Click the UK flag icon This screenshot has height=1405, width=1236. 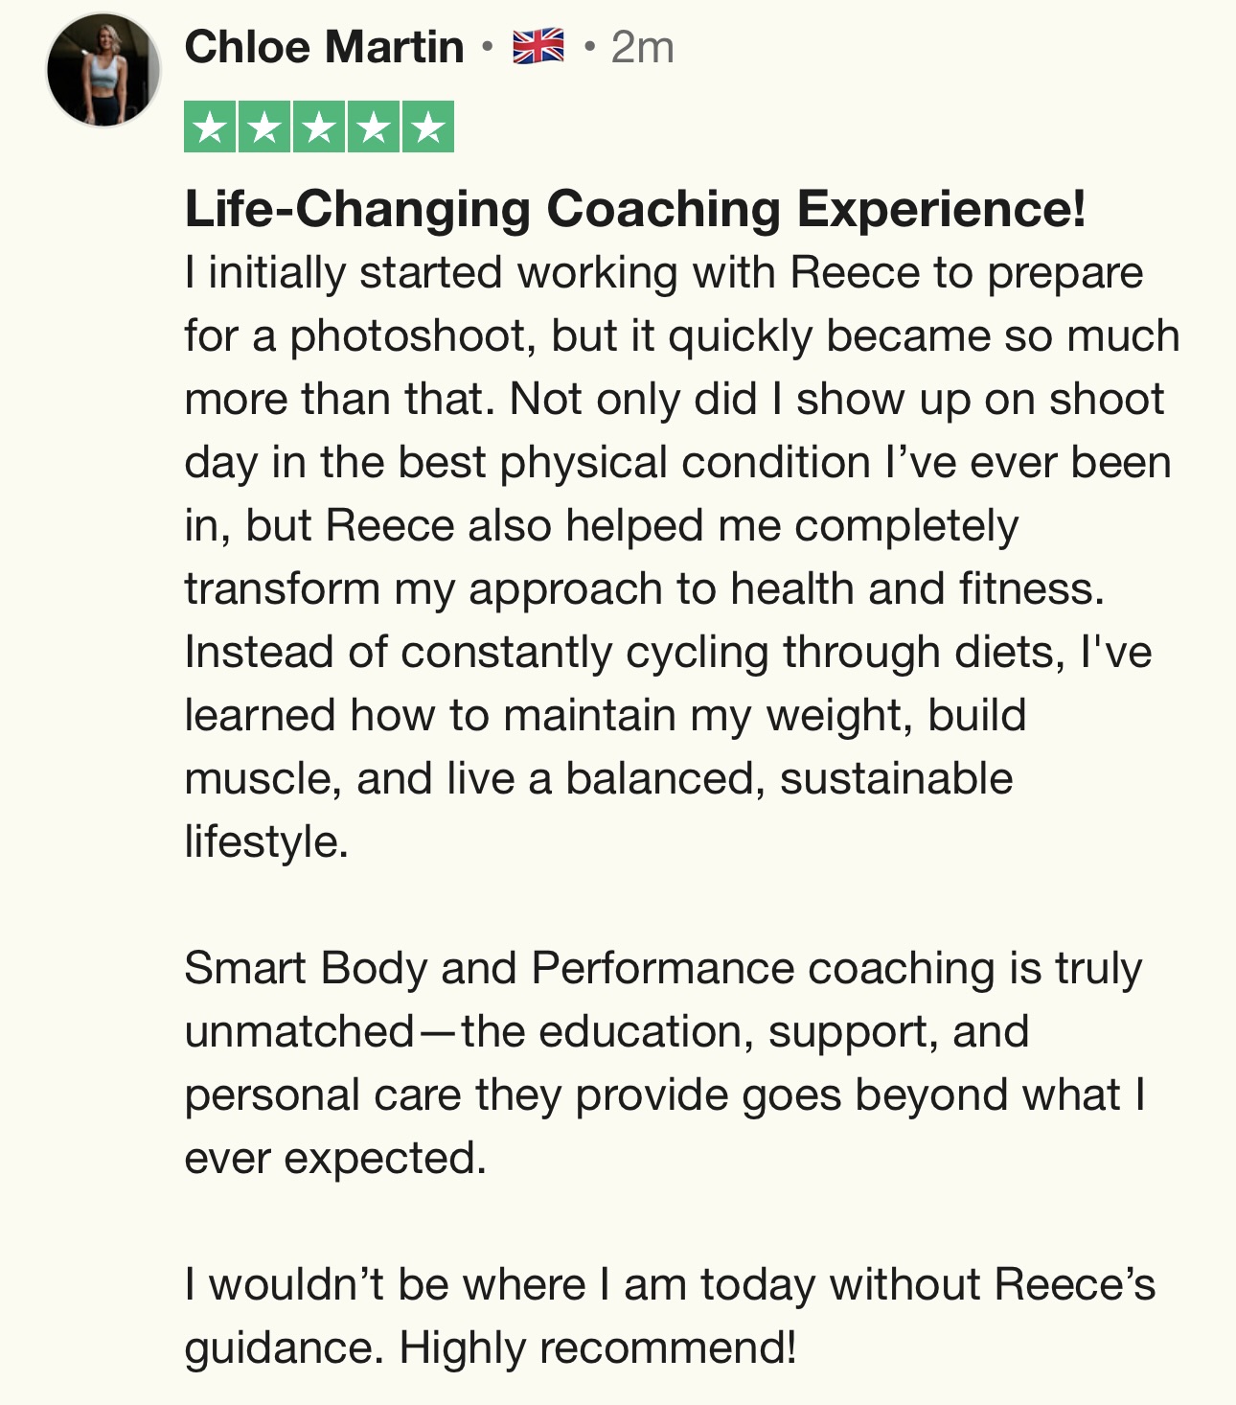[538, 47]
